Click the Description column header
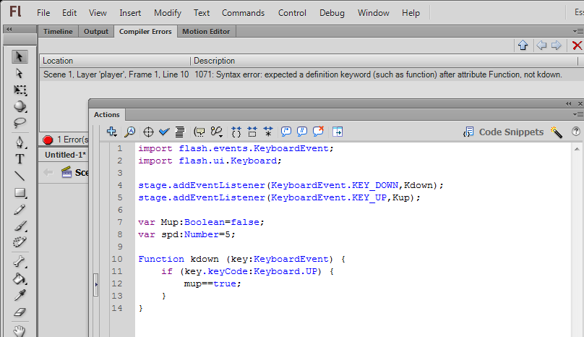584x337 pixels. coord(385,61)
